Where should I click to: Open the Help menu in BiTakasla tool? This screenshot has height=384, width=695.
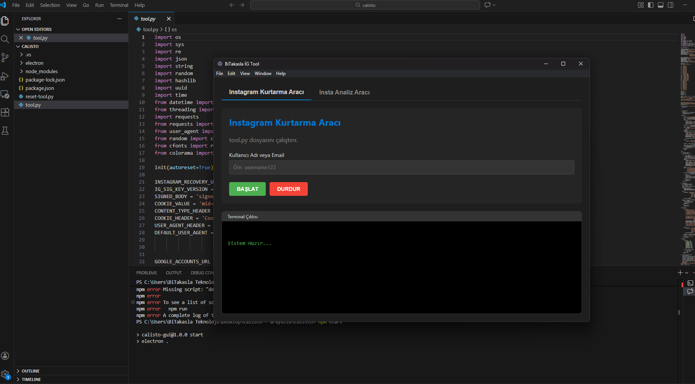point(281,74)
